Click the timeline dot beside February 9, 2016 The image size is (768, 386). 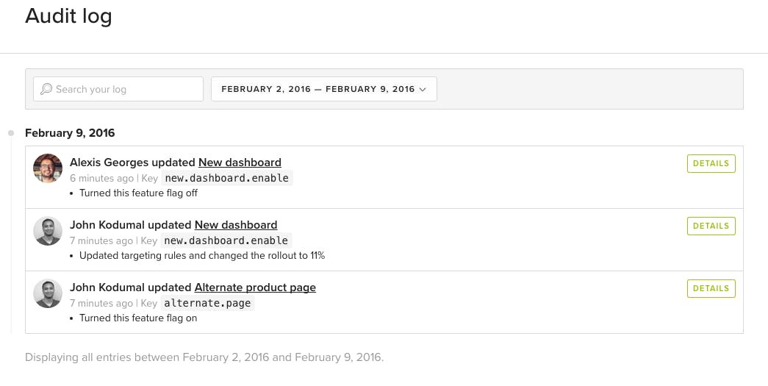11,133
